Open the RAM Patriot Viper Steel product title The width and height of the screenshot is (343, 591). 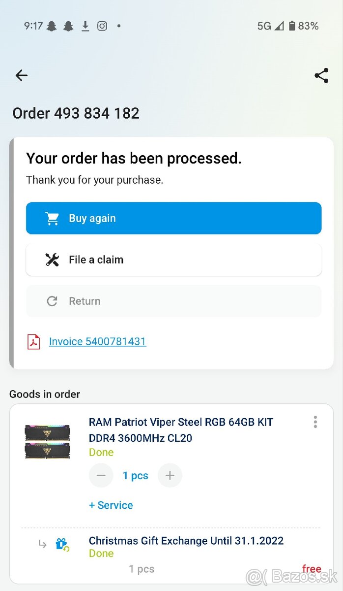(181, 429)
